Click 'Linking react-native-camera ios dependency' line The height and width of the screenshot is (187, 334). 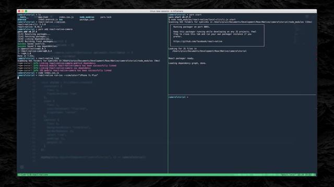tap(54, 68)
